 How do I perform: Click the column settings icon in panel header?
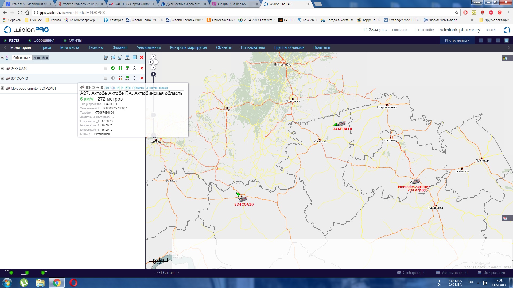[x=135, y=58]
